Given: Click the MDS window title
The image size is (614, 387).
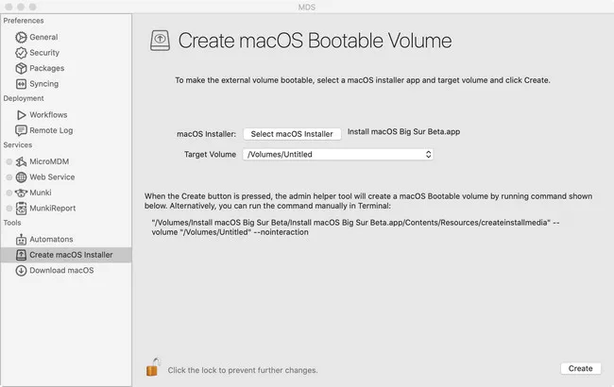Looking at the screenshot, I should pyautogui.click(x=307, y=7).
